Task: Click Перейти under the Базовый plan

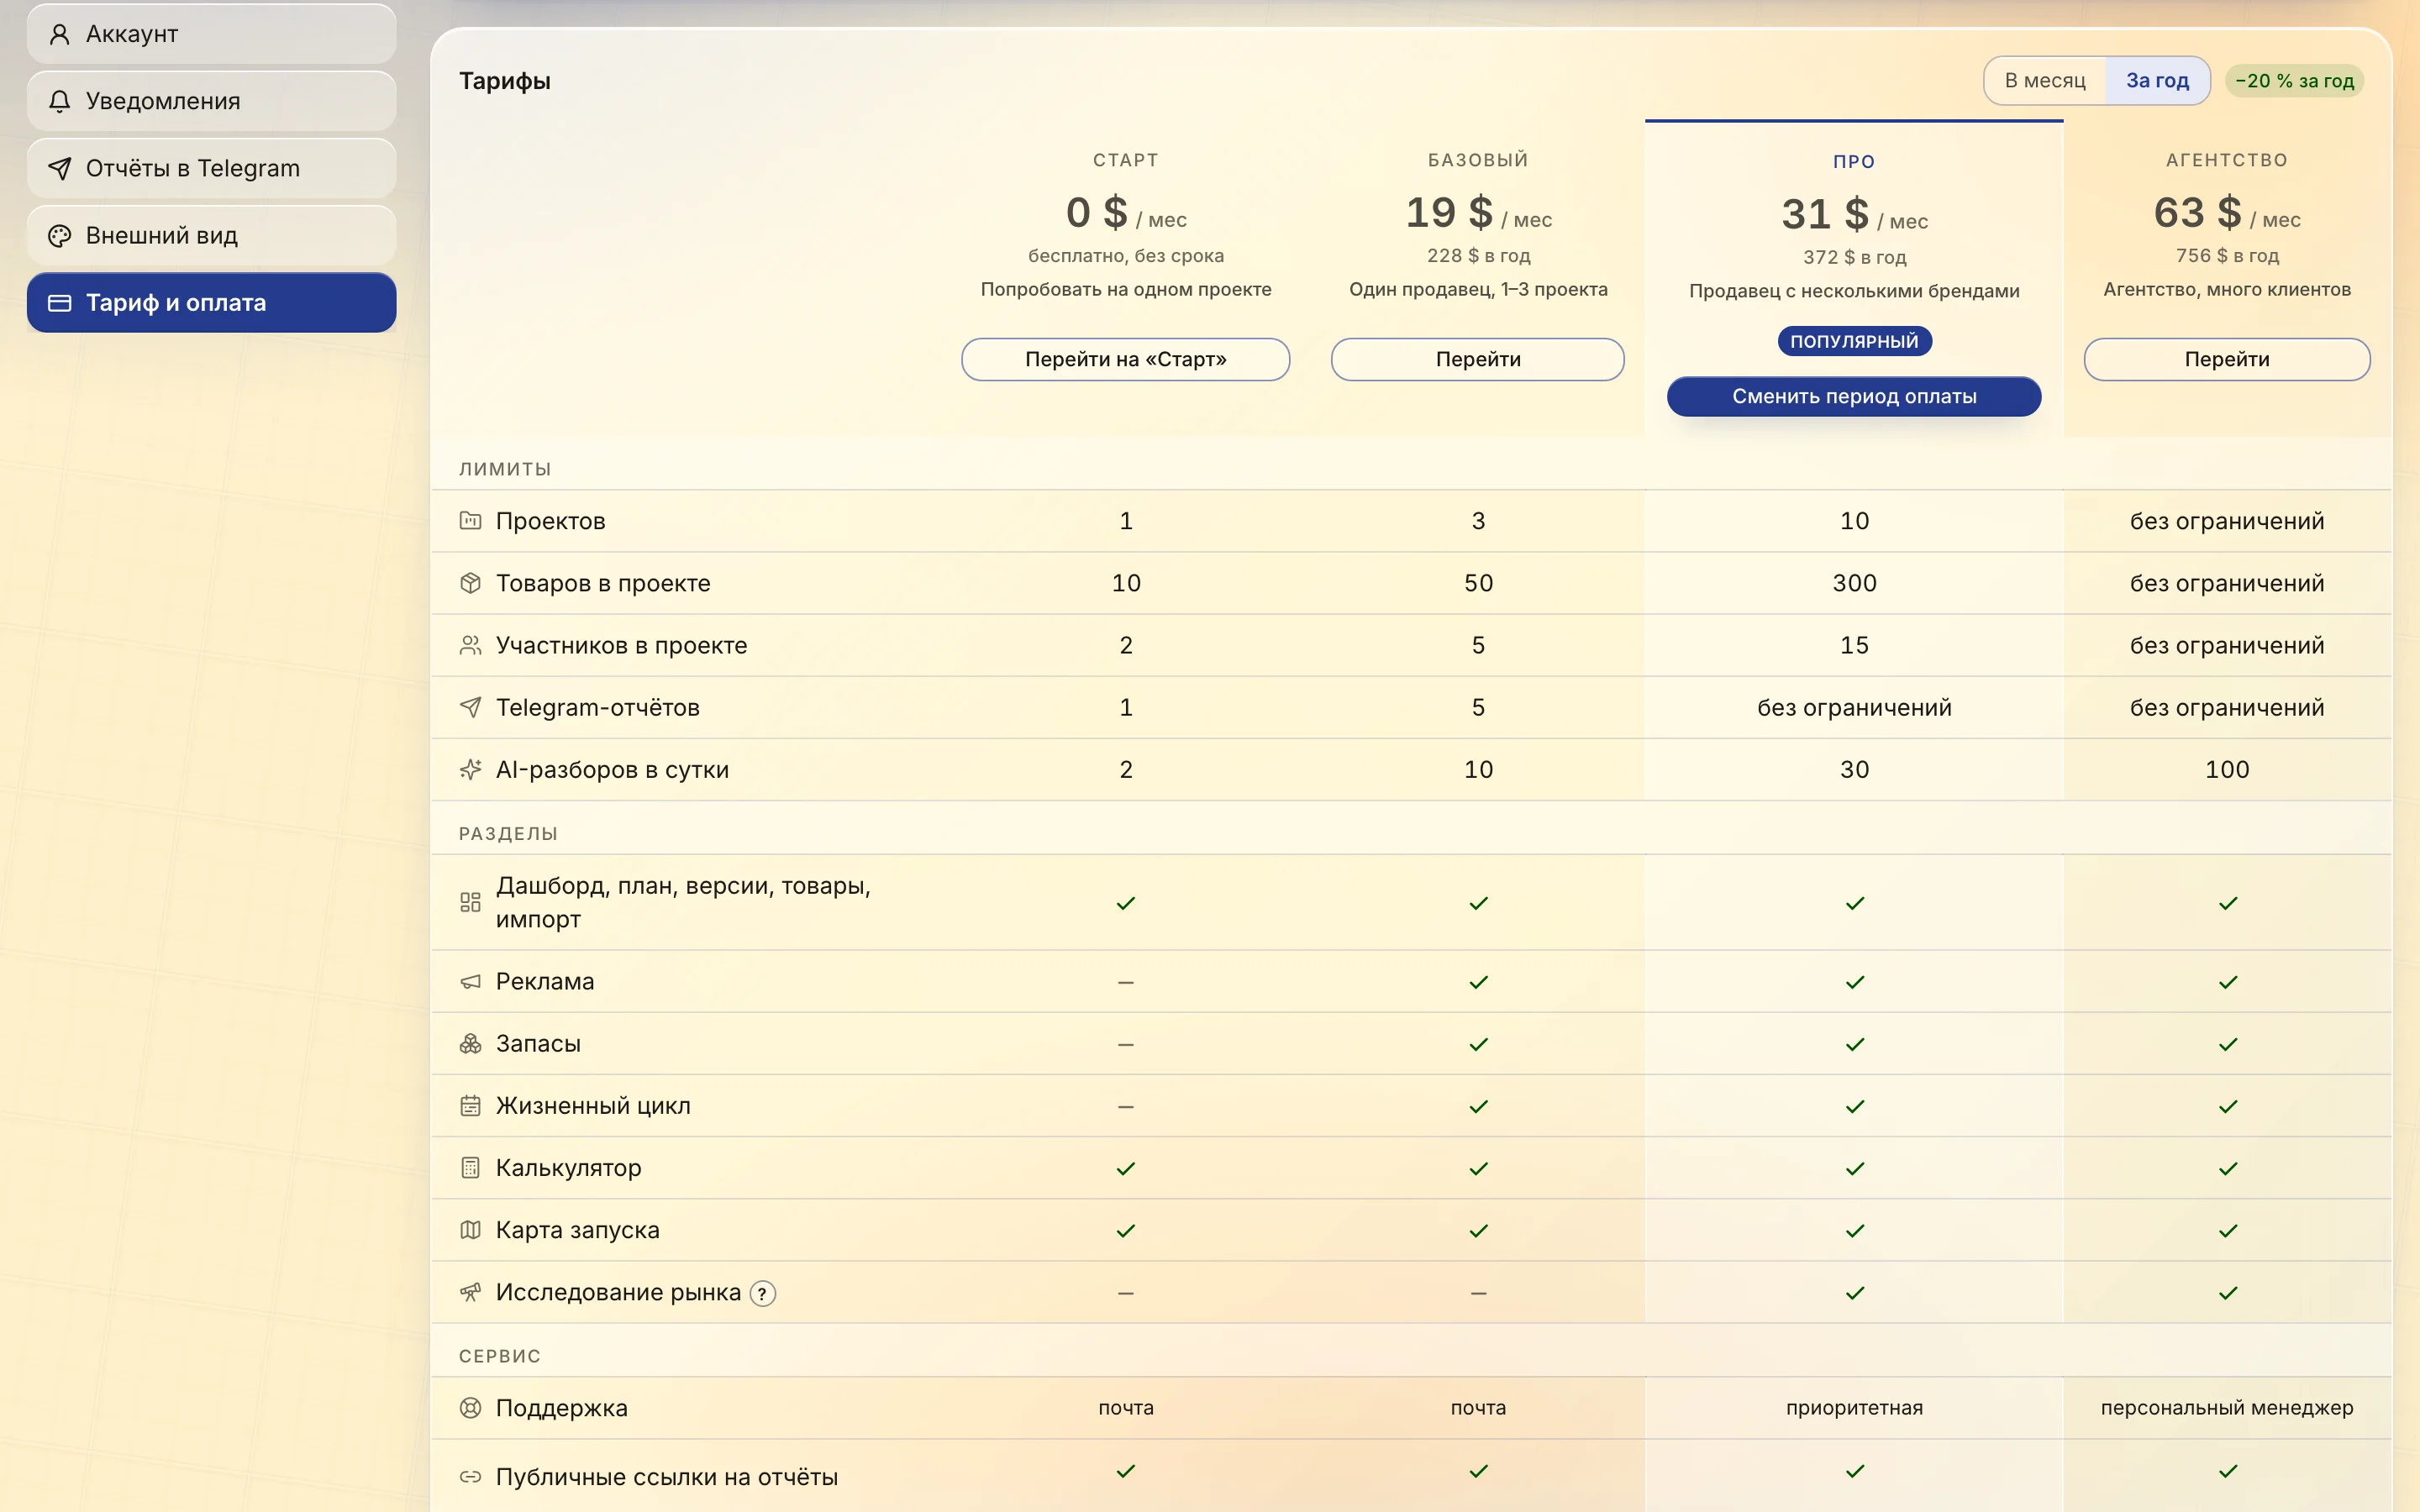Action: pos(1477,359)
